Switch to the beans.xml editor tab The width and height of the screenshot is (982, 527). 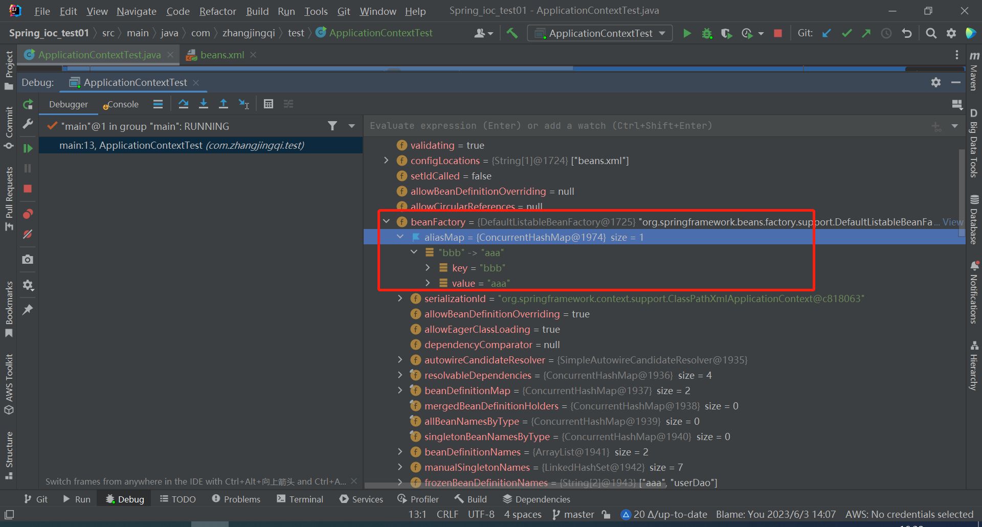coord(221,55)
